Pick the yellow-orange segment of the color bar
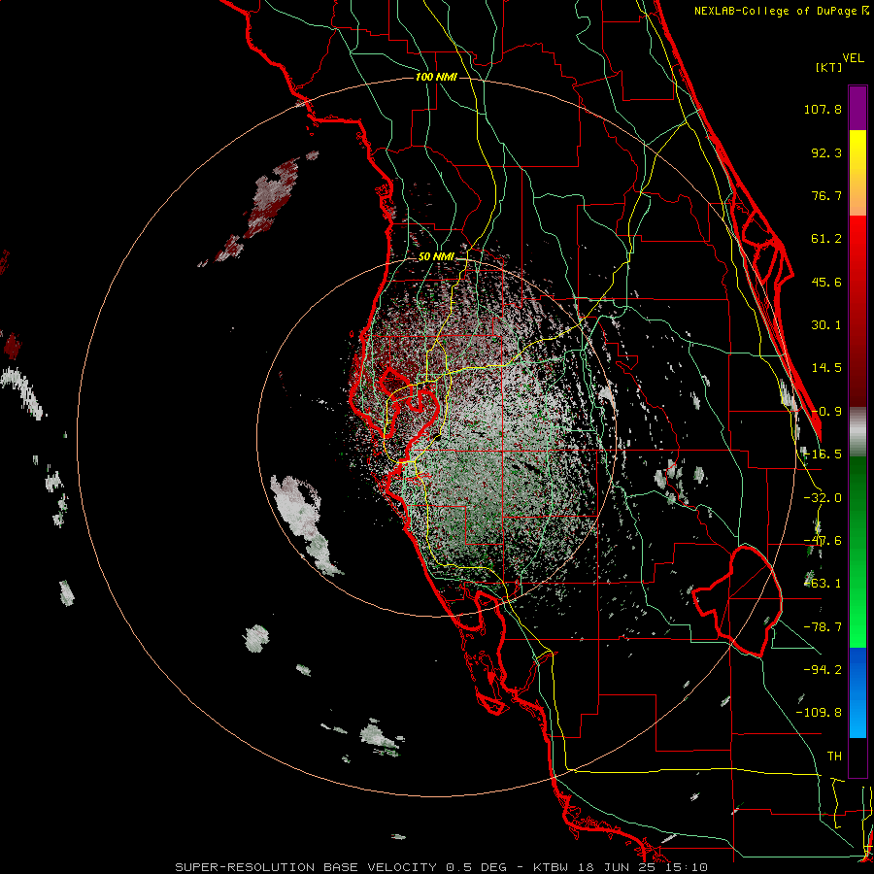874x874 pixels. pos(857,173)
